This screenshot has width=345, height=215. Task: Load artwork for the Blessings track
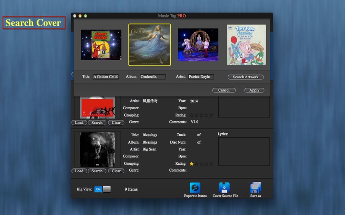click(79, 171)
